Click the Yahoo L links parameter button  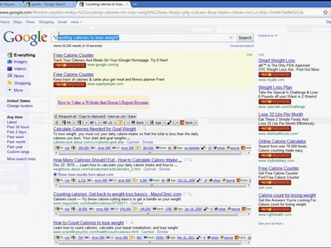[x=93, y=123]
